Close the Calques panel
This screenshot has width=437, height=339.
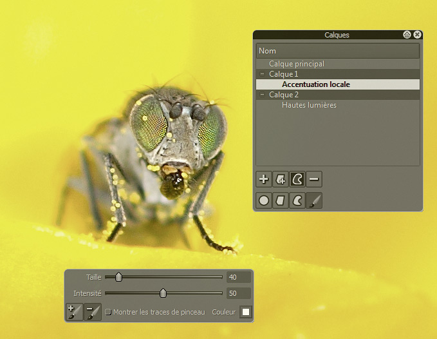(x=417, y=35)
